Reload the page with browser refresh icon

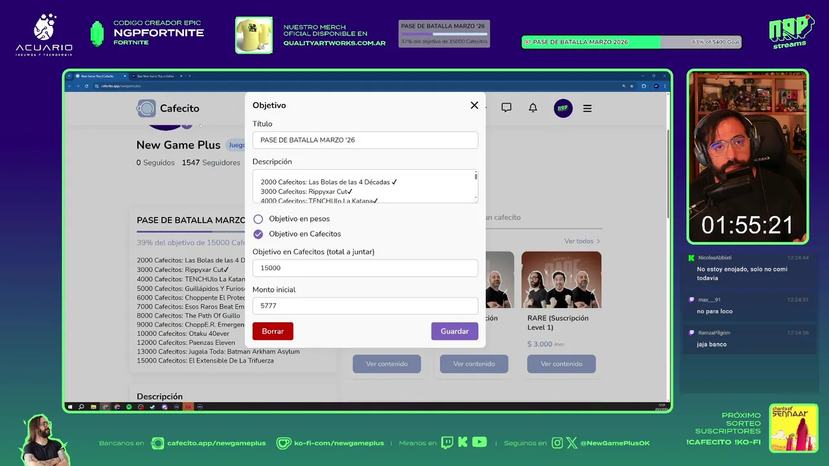(86, 85)
